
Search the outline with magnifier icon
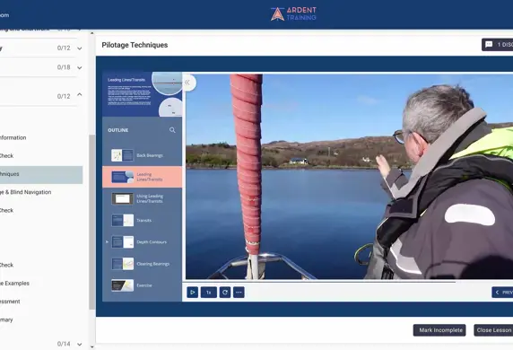pyautogui.click(x=172, y=130)
